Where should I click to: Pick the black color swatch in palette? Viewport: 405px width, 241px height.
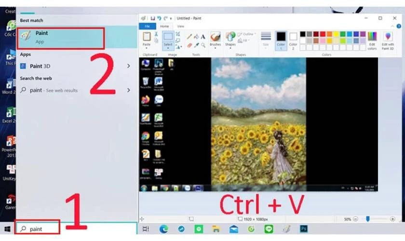coord(303,34)
